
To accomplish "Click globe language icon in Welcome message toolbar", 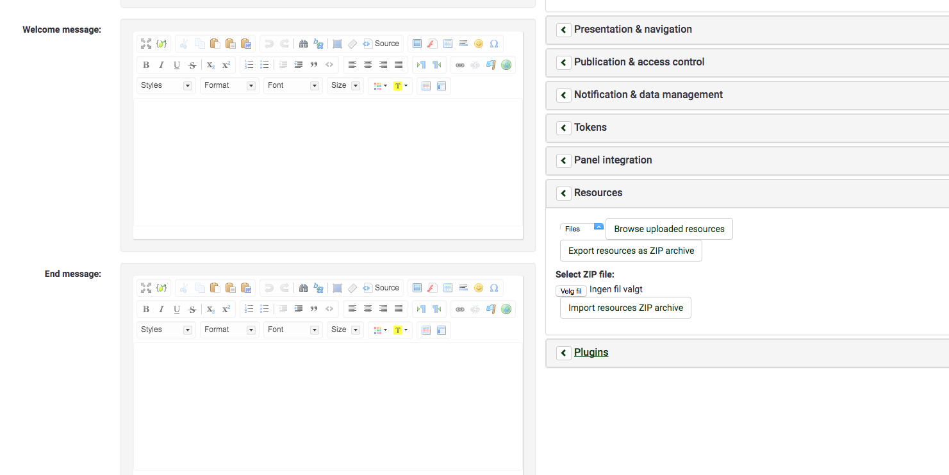I will (506, 65).
